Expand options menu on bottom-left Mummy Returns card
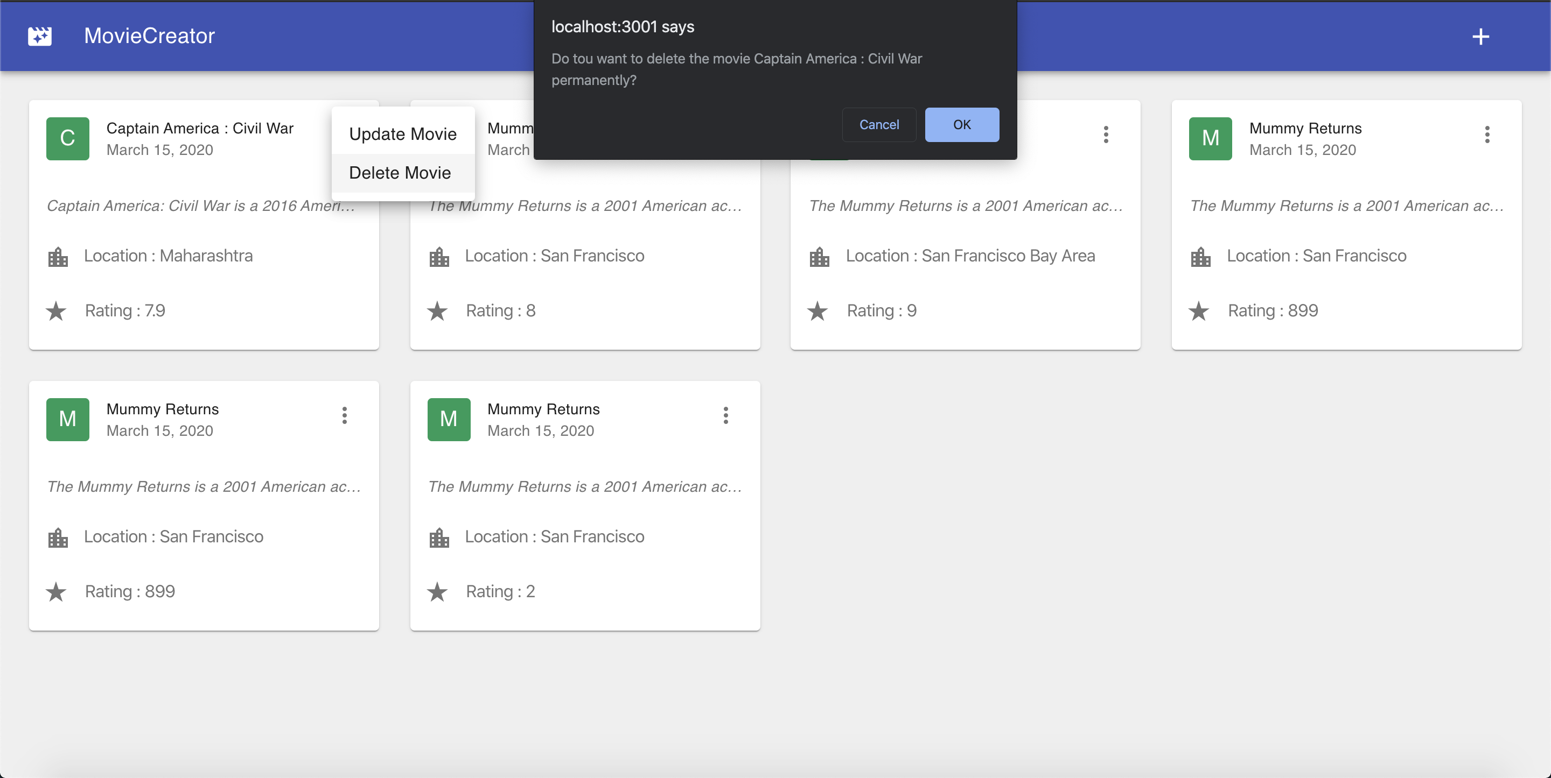 click(x=345, y=415)
